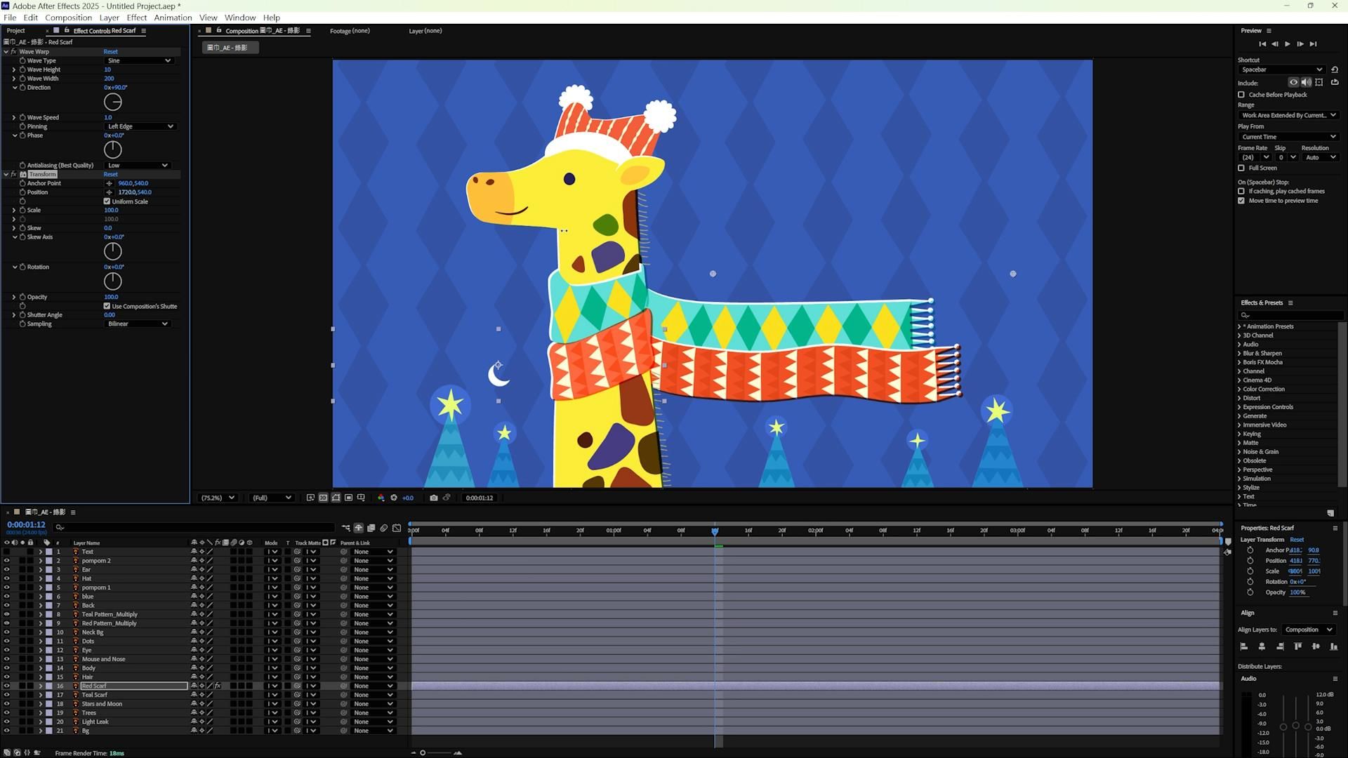The width and height of the screenshot is (1348, 758).
Task: Reset the Wave Warp effect
Action: 110,51
